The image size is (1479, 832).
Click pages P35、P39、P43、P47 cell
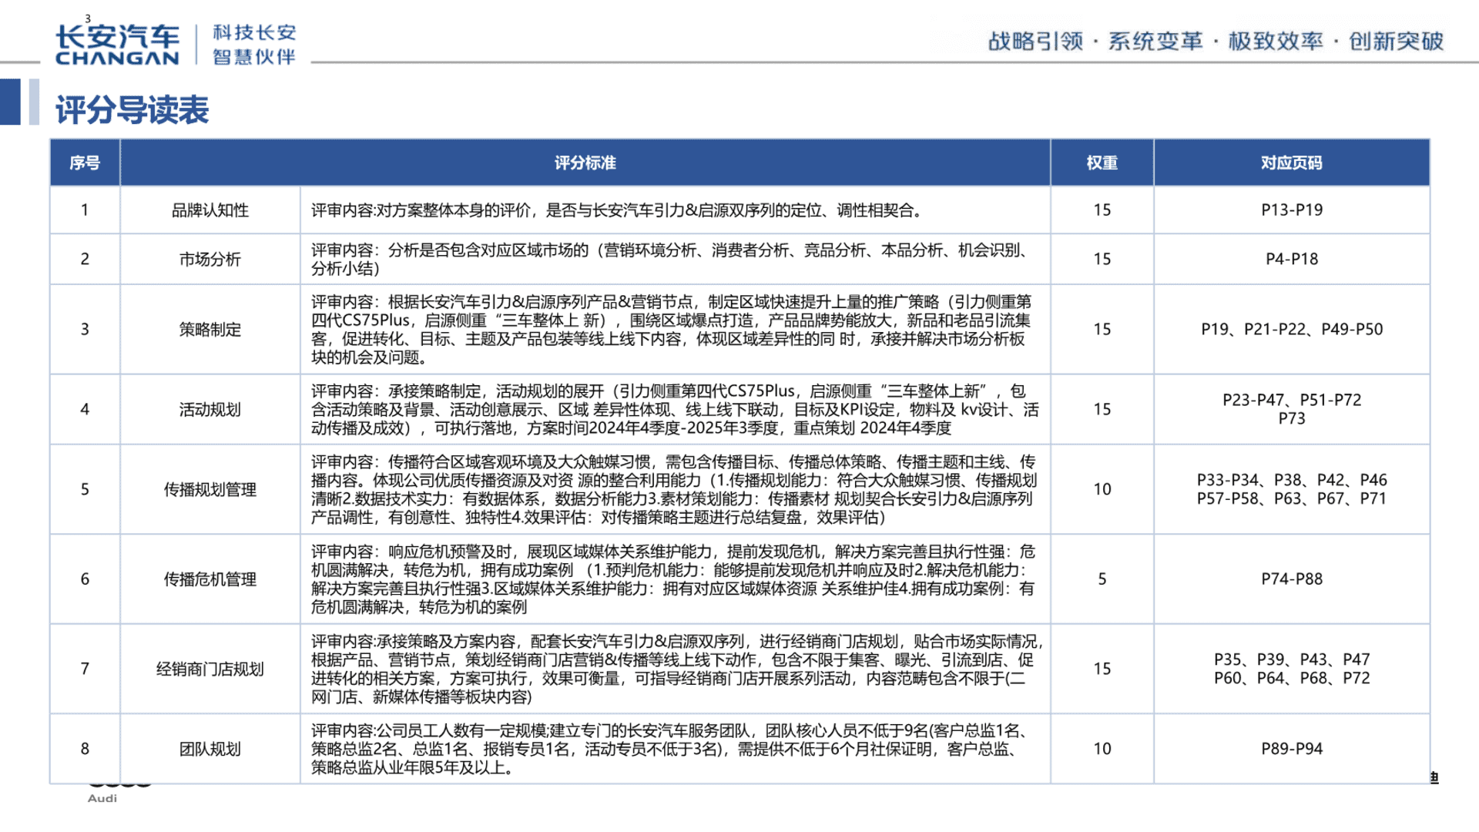(x=1292, y=669)
